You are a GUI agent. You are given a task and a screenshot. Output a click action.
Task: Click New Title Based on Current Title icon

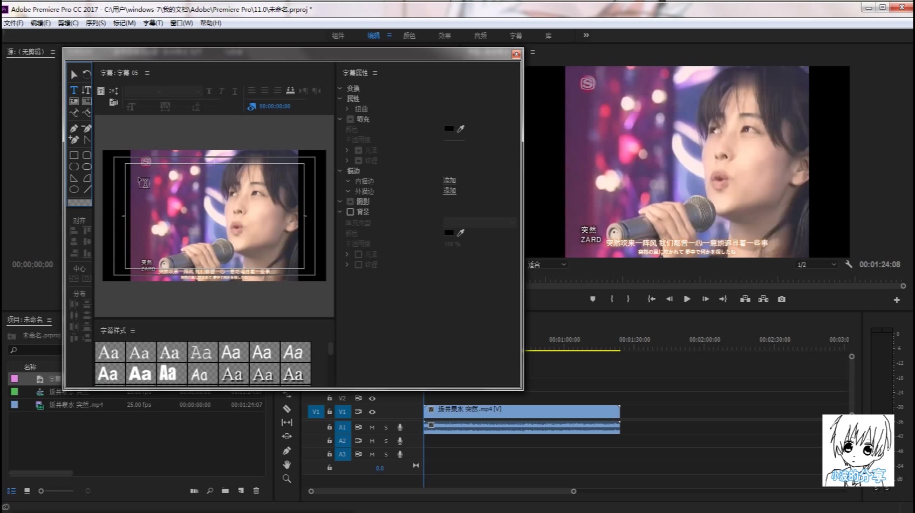(101, 91)
